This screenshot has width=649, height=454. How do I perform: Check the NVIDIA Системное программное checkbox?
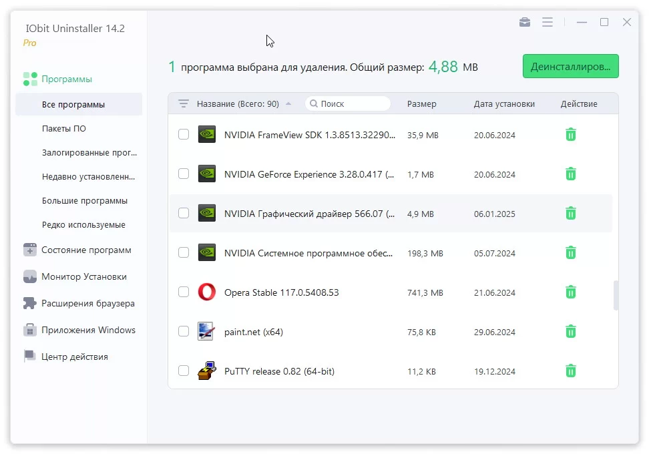pos(184,252)
